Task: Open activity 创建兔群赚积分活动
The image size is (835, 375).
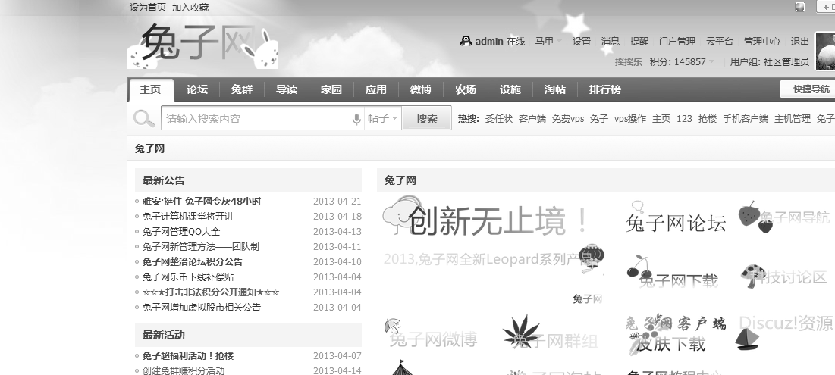Action: (x=184, y=370)
